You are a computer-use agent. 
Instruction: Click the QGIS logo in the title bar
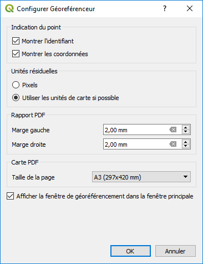[x=9, y=8]
